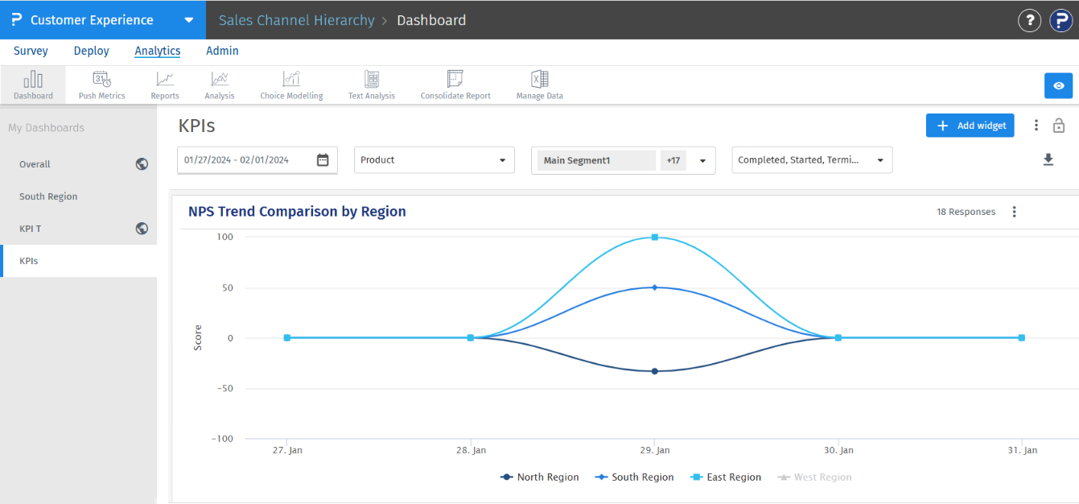
Task: Click the help question mark icon
Action: click(1029, 20)
